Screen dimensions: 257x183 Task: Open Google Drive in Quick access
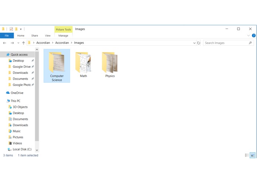coord(22,67)
